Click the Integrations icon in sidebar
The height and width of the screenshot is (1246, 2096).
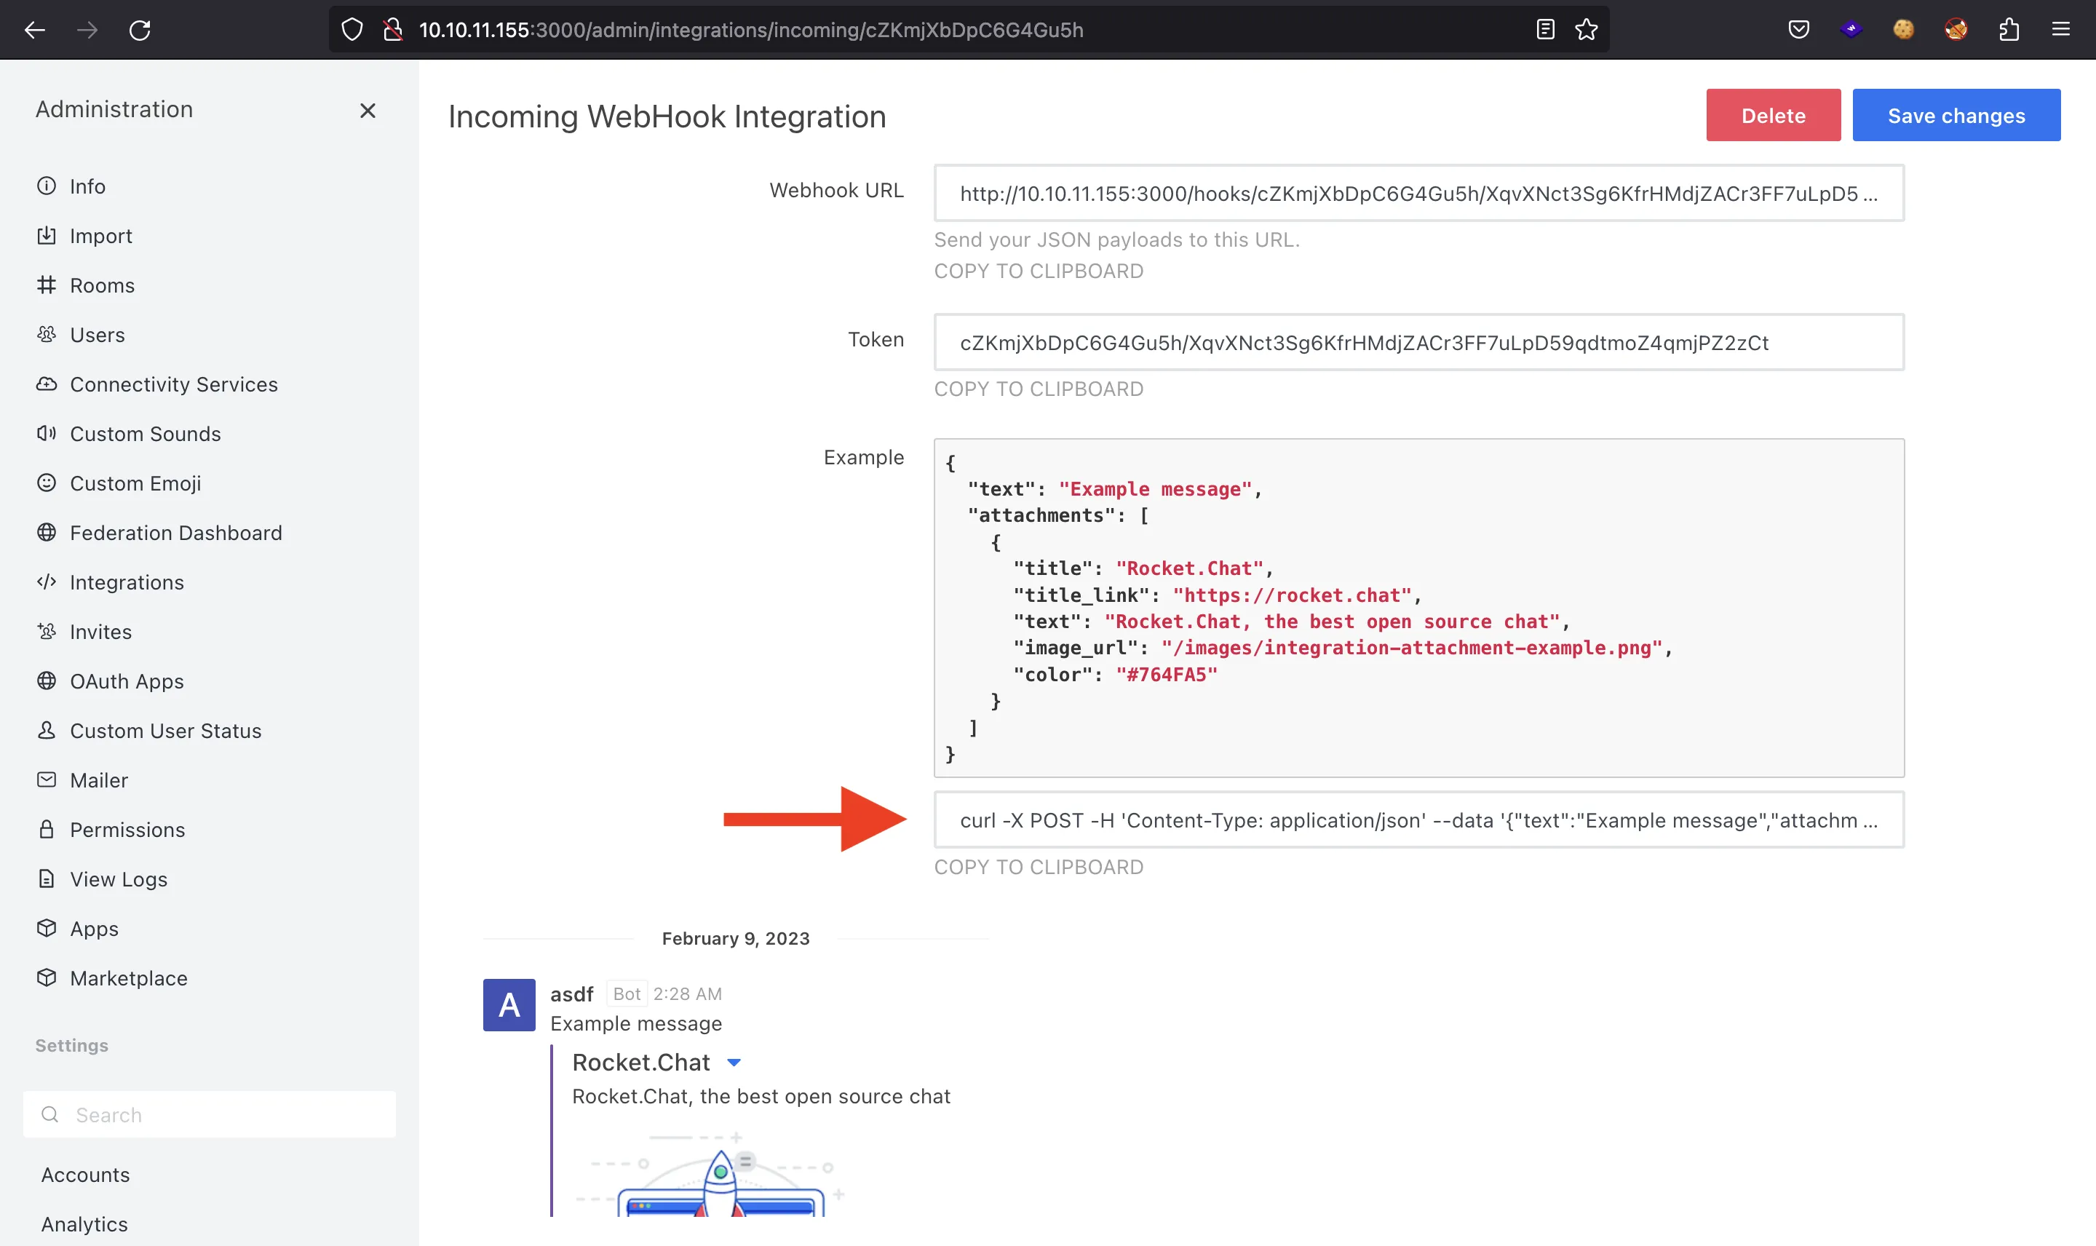(x=47, y=582)
